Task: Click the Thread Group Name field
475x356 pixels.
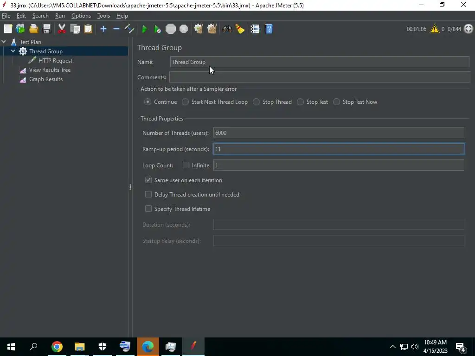Action: pyautogui.click(x=320, y=62)
